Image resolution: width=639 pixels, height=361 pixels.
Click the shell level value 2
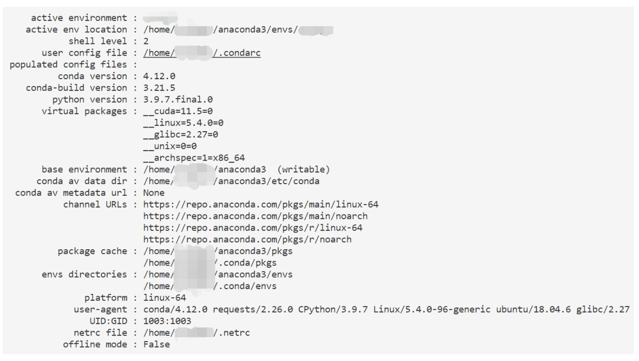pos(146,41)
